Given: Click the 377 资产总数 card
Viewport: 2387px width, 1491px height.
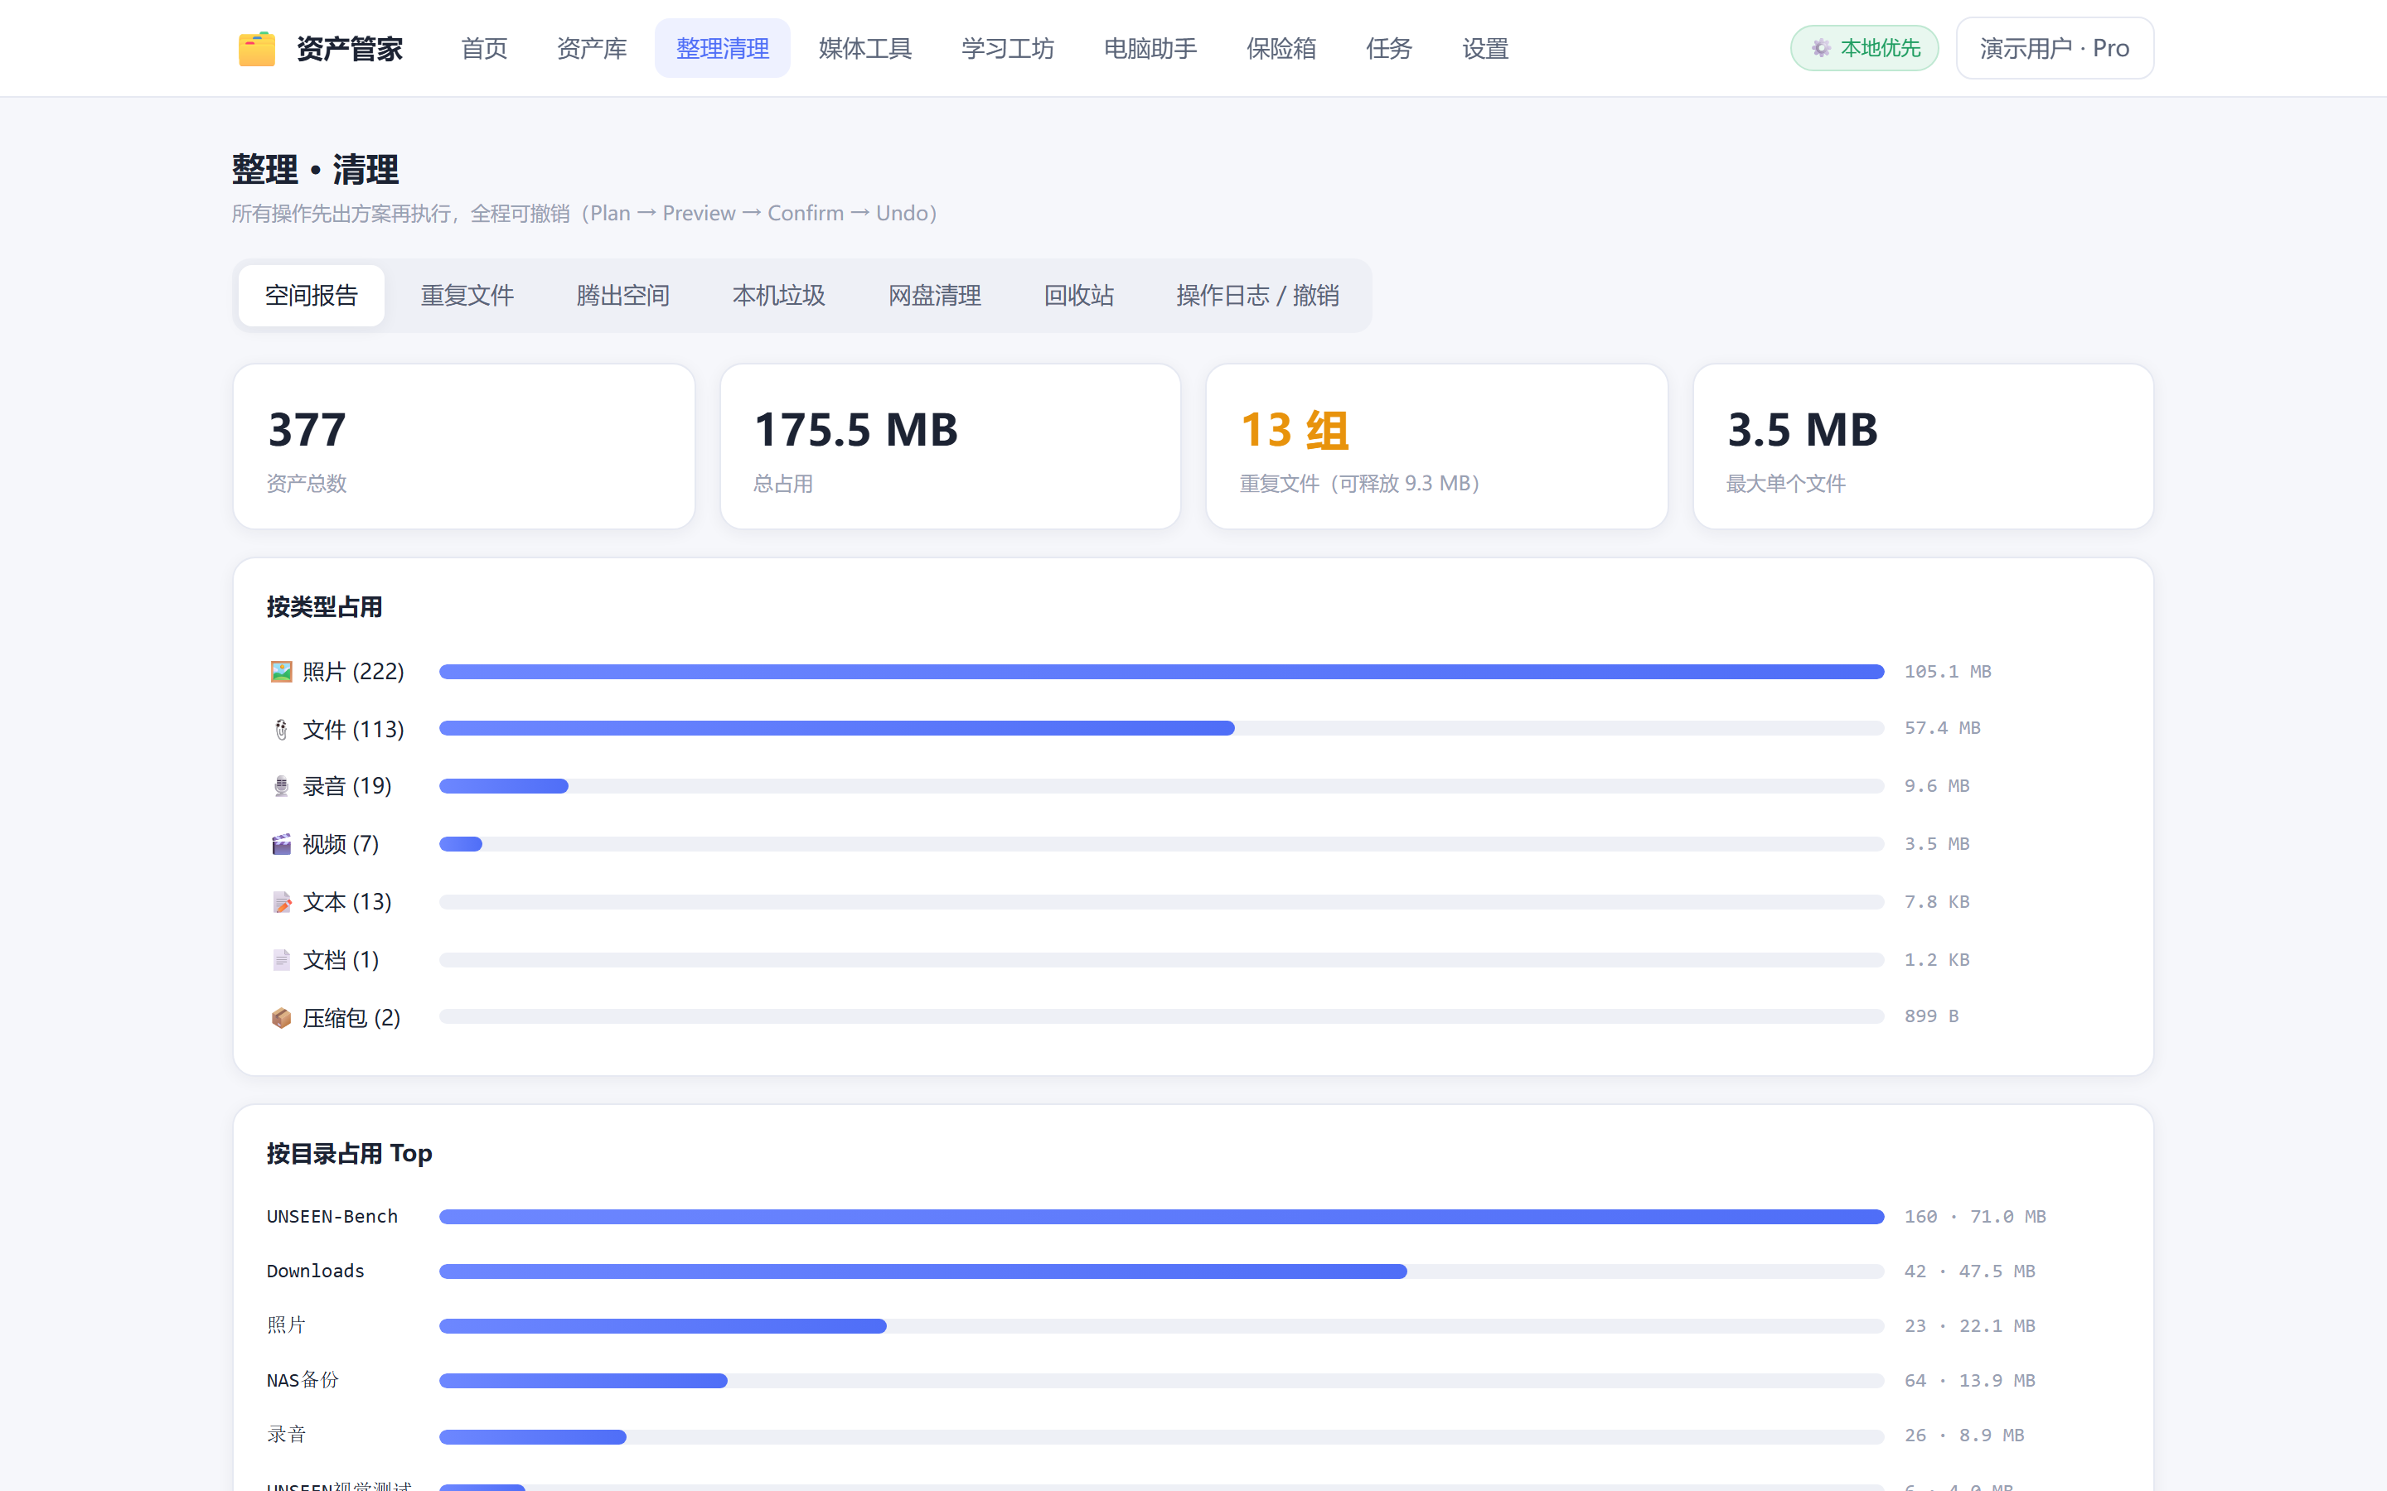Looking at the screenshot, I should point(465,446).
